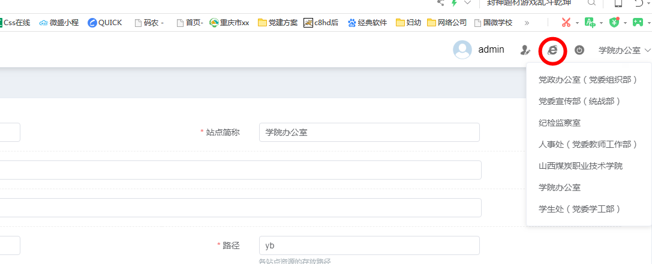652x264 pixels.
Task: Expand the shield tool dropdown arrow
Action: (x=626, y=23)
